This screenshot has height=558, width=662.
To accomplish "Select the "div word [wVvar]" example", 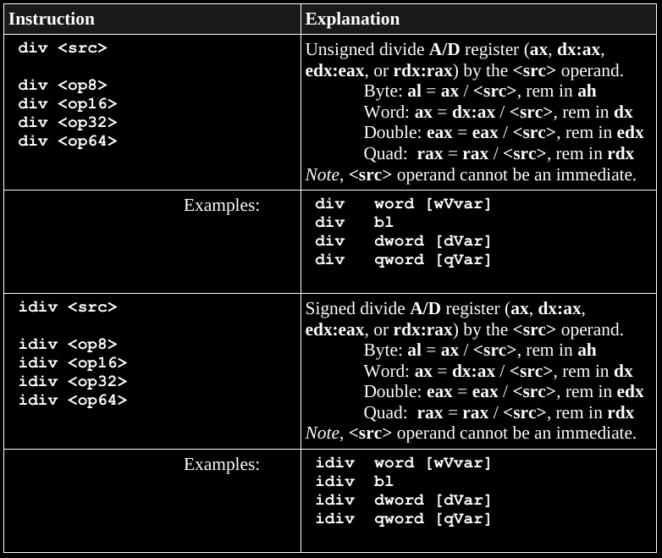I will click(403, 204).
